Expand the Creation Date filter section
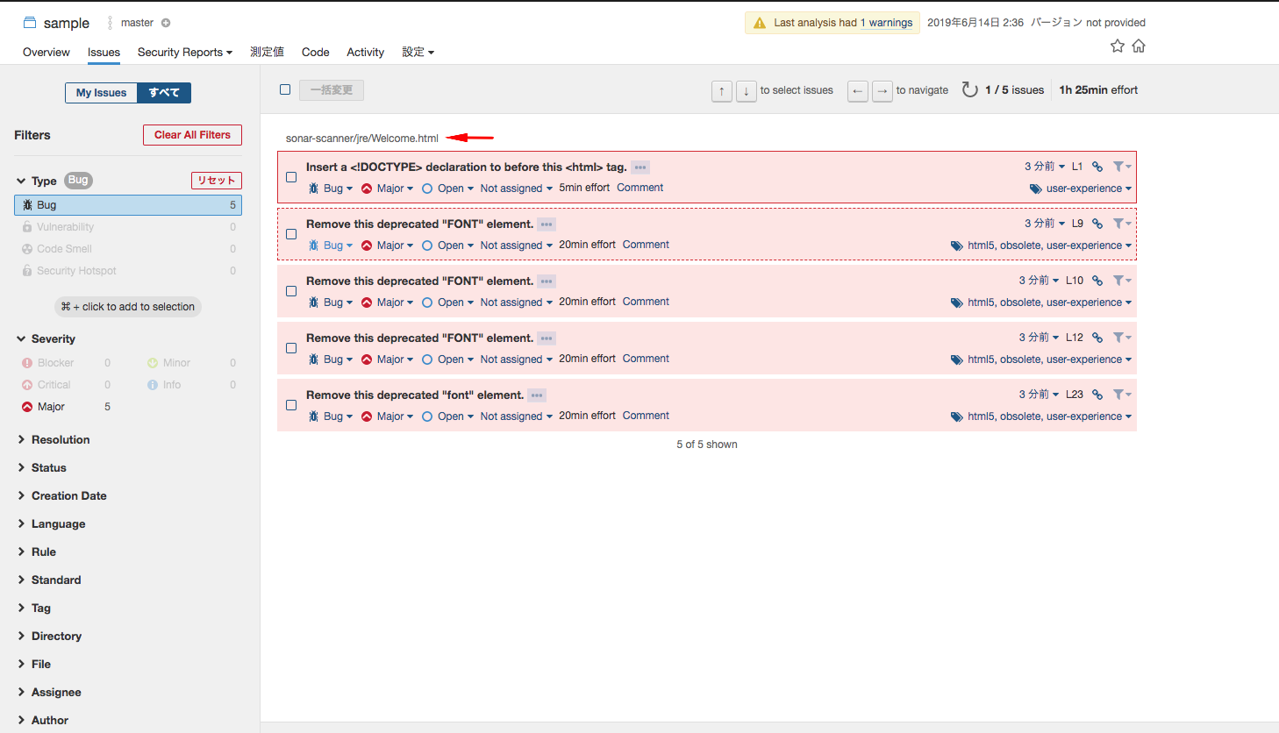 pos(61,496)
